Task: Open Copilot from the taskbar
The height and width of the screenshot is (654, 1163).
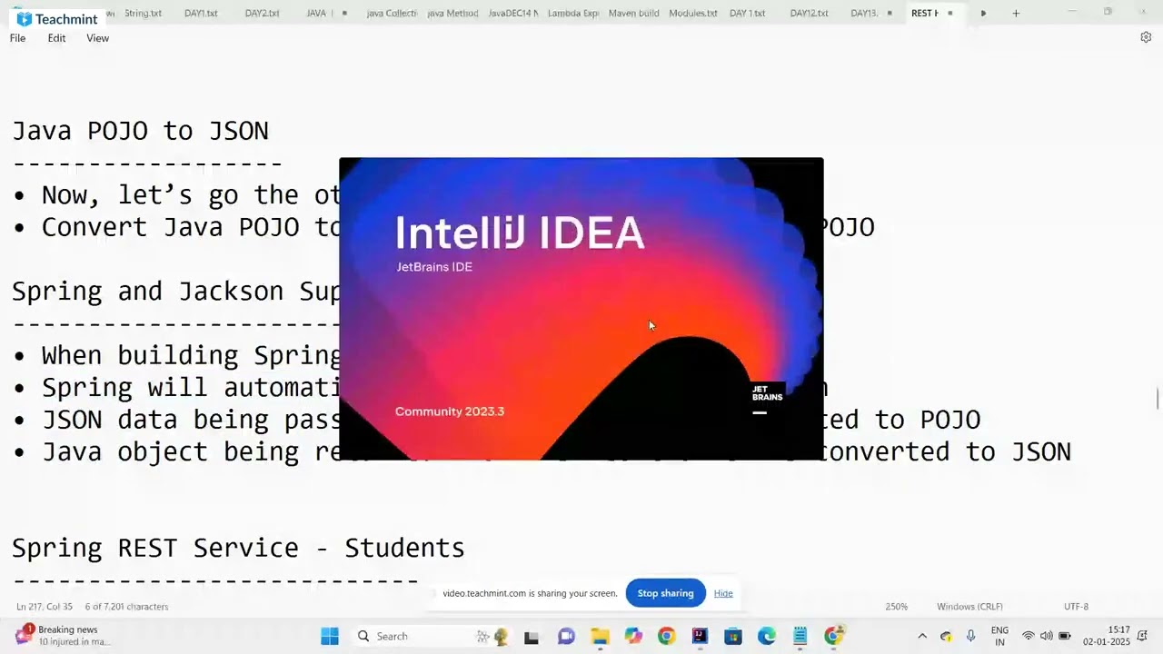Action: click(633, 637)
